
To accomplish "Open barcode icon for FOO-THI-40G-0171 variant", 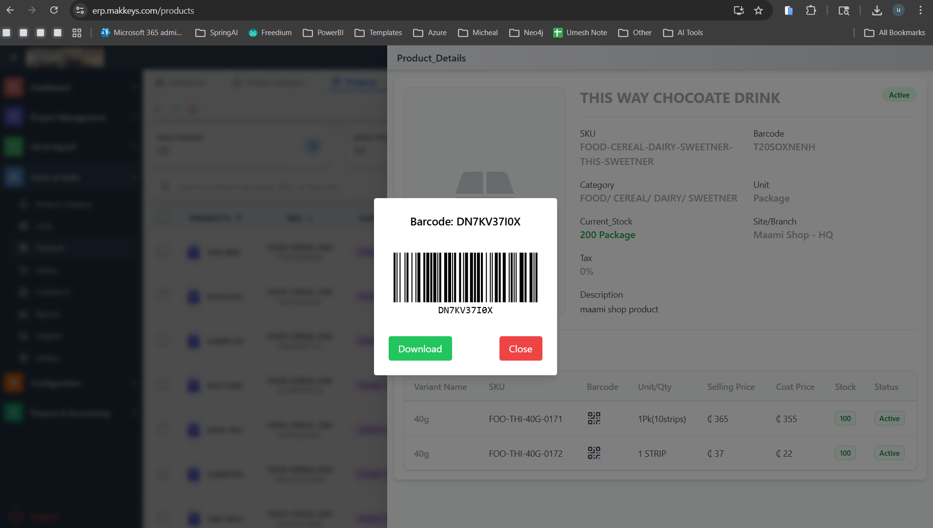I will pos(594,418).
